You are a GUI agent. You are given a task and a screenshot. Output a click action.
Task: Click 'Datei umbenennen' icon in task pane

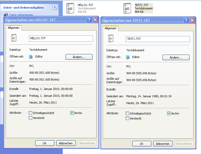point(6,15)
